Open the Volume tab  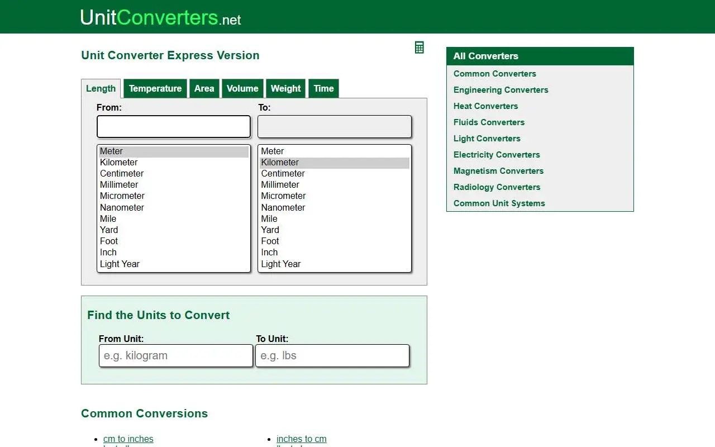point(242,88)
